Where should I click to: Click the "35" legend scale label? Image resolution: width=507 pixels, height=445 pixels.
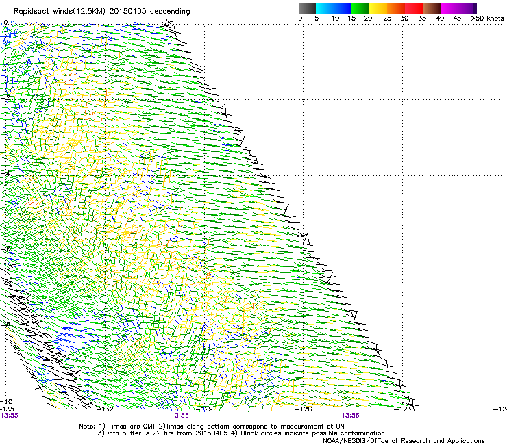(422, 18)
